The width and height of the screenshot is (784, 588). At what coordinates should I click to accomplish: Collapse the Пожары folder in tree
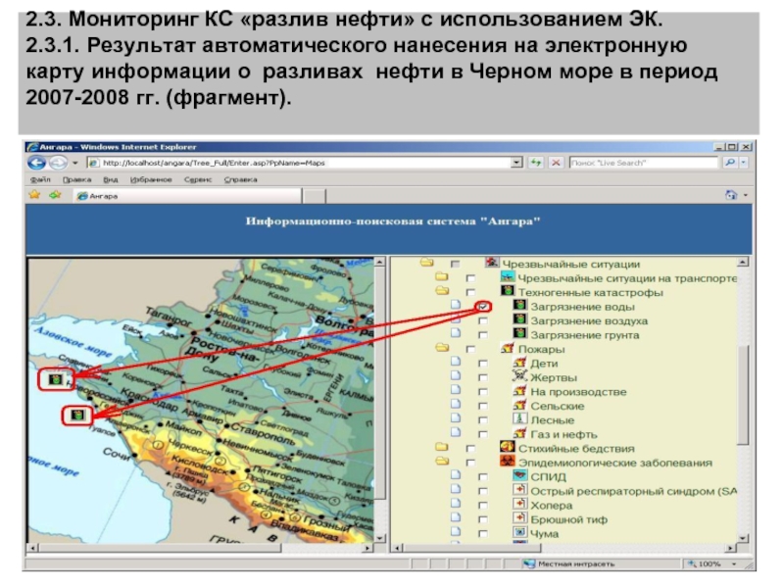click(x=442, y=349)
